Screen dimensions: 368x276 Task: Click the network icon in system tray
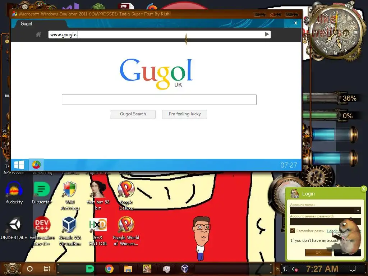coord(286,269)
